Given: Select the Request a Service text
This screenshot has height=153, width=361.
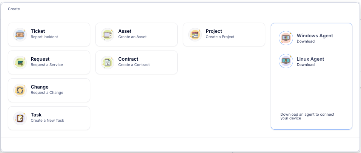Looking at the screenshot, I should 47,65.
